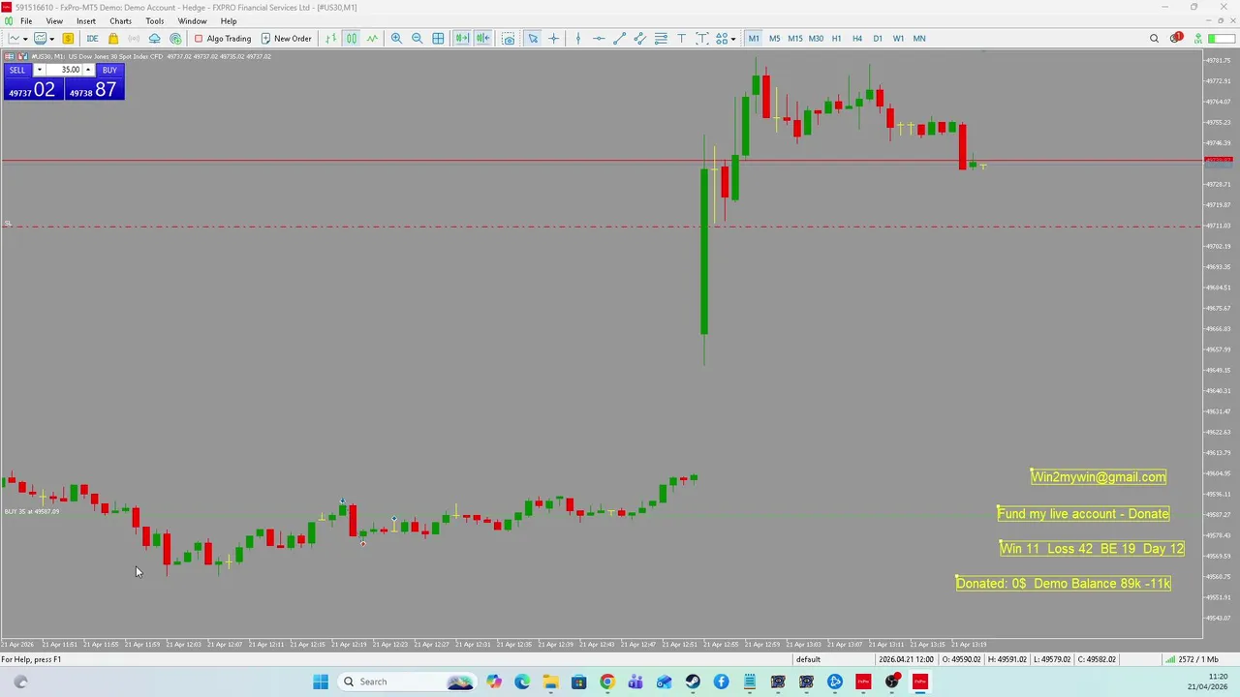Toggle Algo Trading
Viewport: 1240px width, 697px height.
223,39
